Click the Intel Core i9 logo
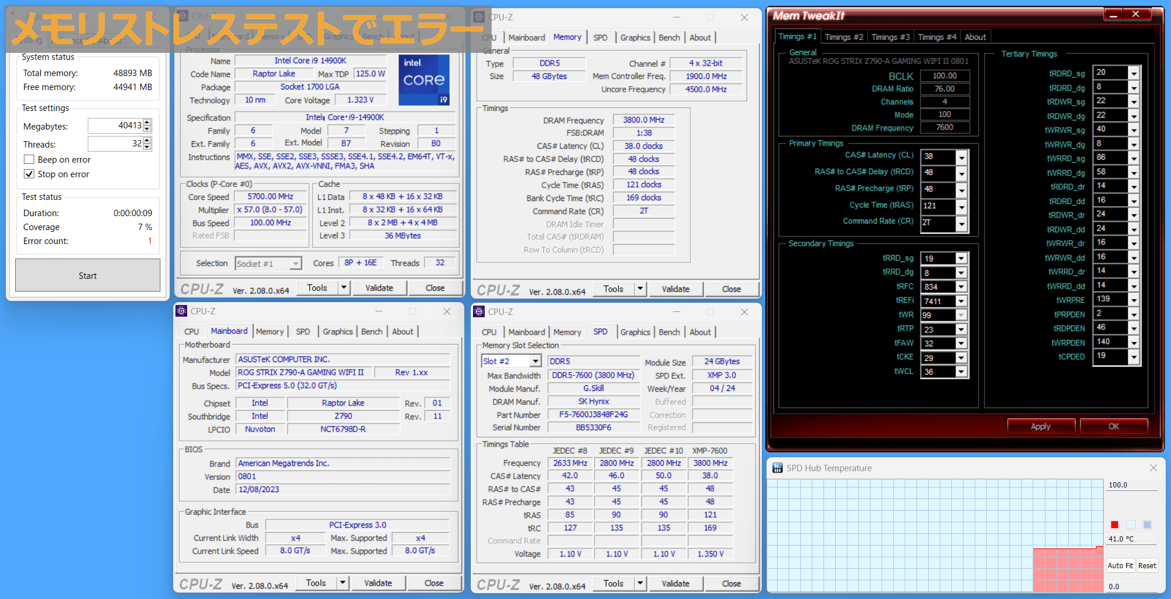 (424, 80)
